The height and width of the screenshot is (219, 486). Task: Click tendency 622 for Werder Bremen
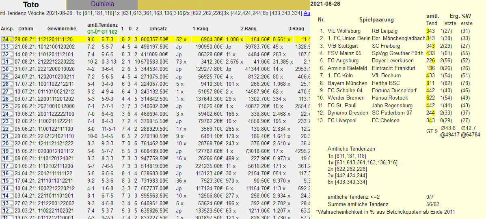(431, 98)
